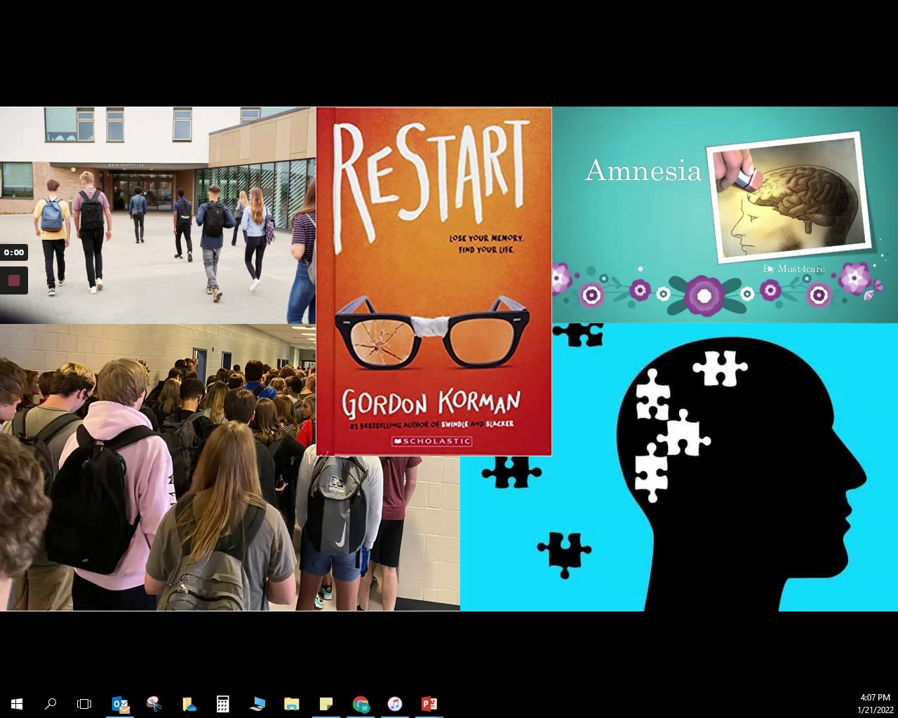Launch the Snipping Tool taskbar icon
This screenshot has height=718, width=898.
click(x=154, y=704)
